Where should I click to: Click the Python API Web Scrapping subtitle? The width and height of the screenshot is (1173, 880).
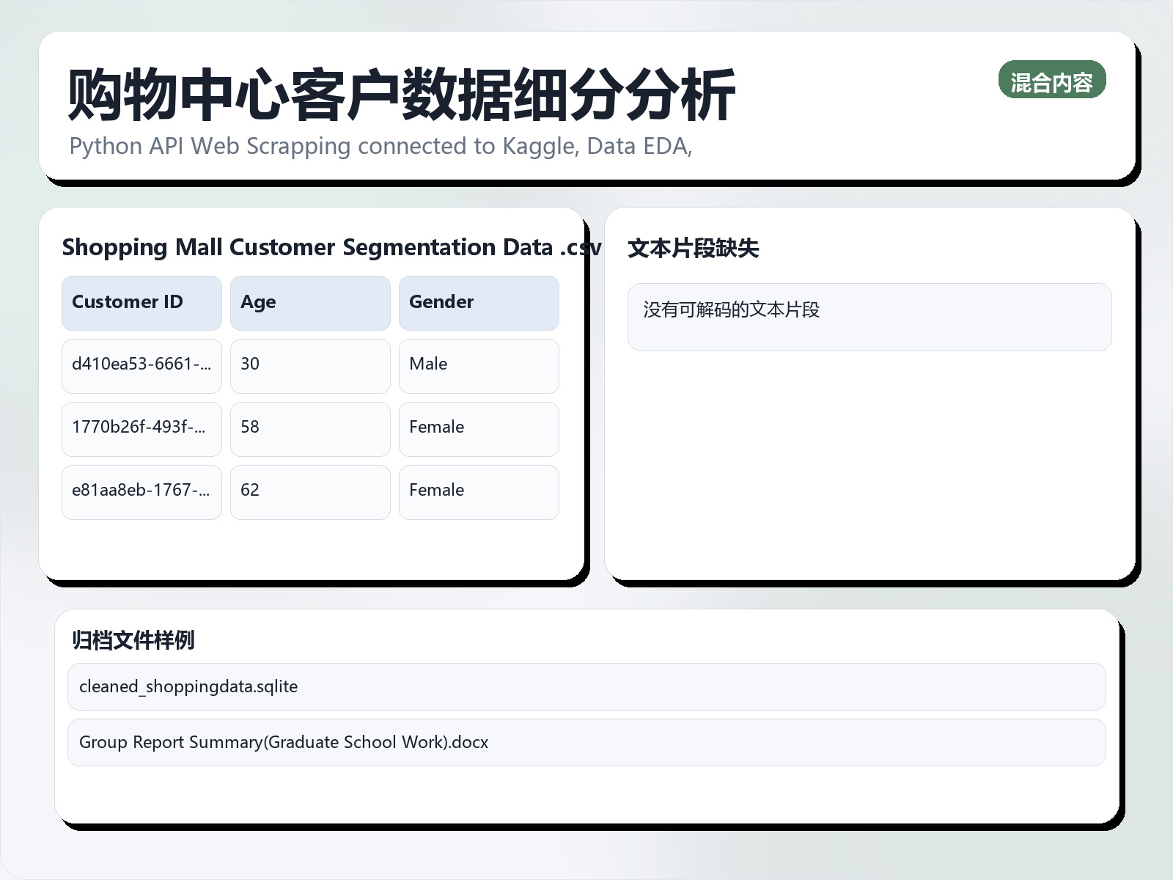coord(381,145)
